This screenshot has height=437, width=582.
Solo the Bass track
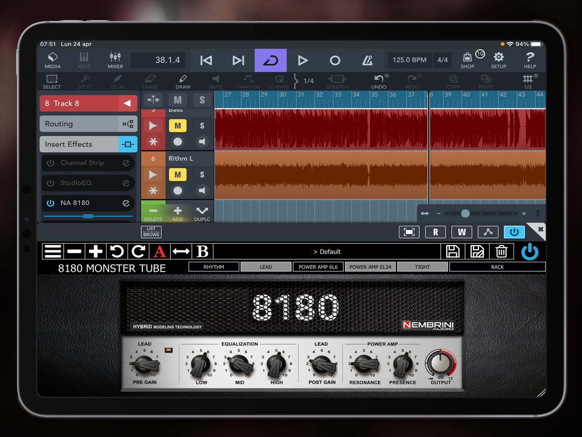point(202,126)
